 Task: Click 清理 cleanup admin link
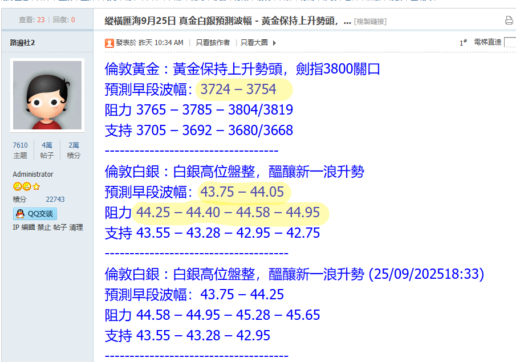click(76, 227)
